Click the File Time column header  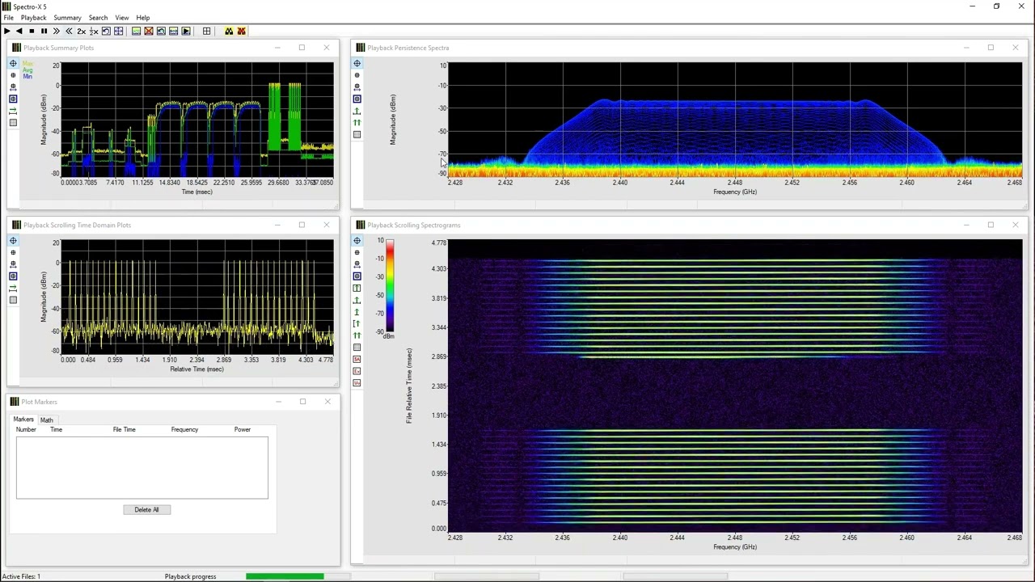point(125,429)
